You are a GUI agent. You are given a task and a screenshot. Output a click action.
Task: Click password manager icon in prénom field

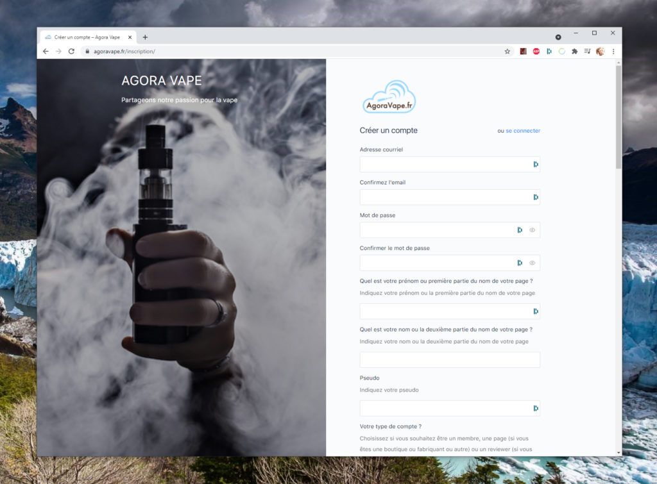[536, 311]
